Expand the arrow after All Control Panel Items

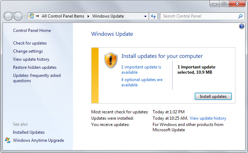point(88,16)
